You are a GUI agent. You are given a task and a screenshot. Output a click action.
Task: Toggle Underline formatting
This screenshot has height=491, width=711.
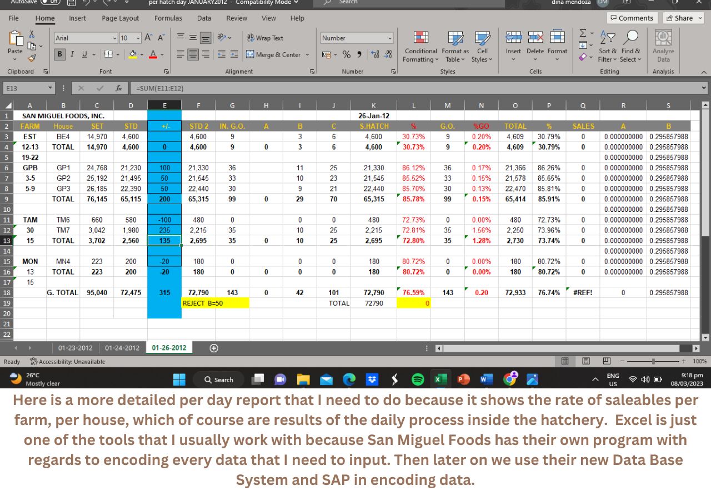coord(85,54)
